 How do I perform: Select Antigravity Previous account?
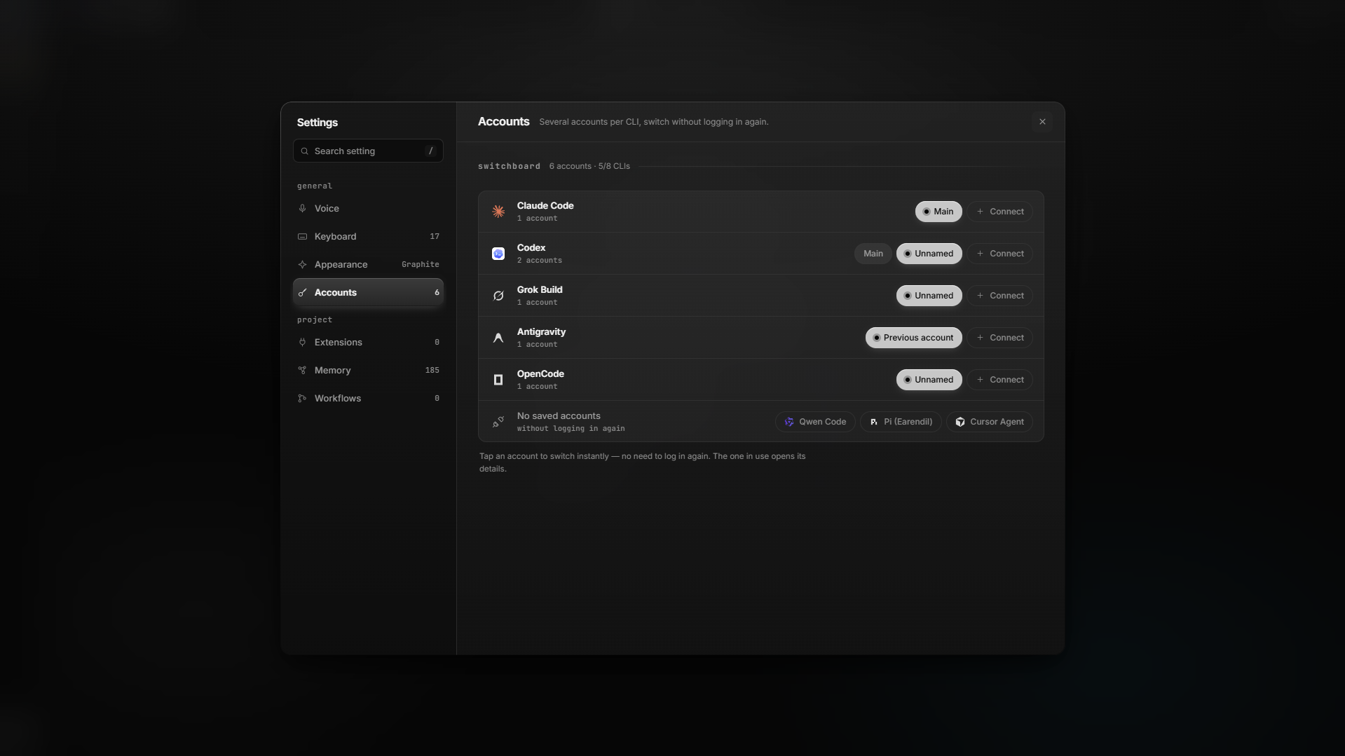(x=913, y=338)
